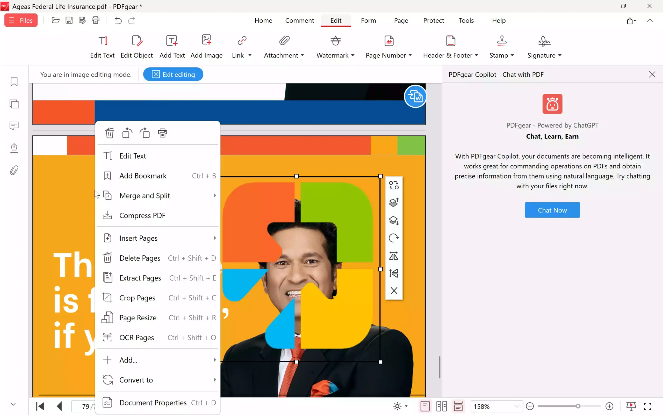Open the Add Image tool

tap(207, 47)
